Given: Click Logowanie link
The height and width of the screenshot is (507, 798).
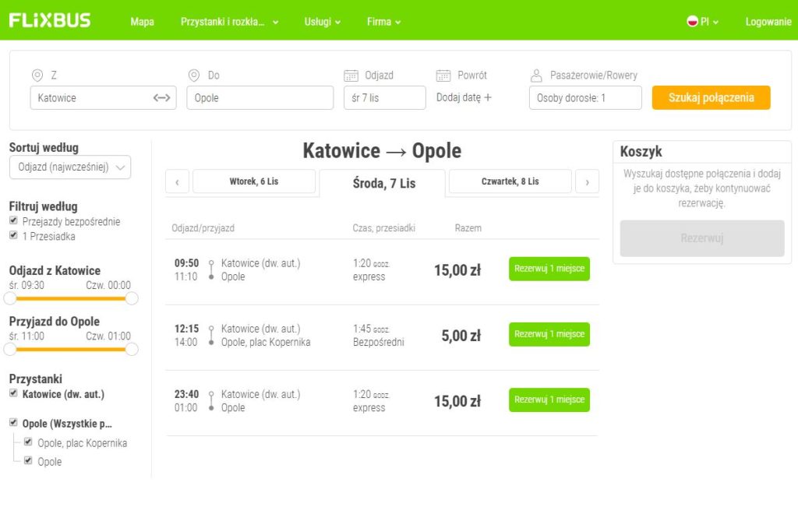Looking at the screenshot, I should click(x=768, y=22).
